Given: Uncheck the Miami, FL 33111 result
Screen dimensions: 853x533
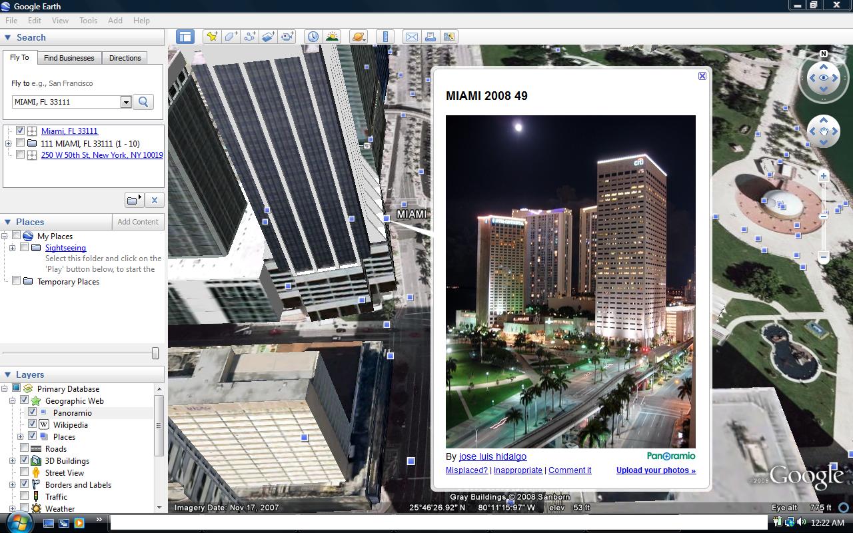Looking at the screenshot, I should (x=21, y=131).
